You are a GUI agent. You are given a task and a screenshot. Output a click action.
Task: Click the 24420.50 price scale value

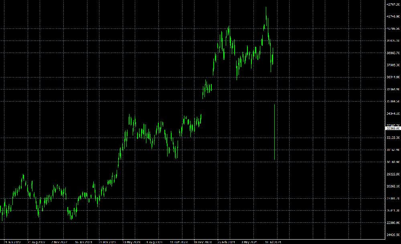(393, 235)
